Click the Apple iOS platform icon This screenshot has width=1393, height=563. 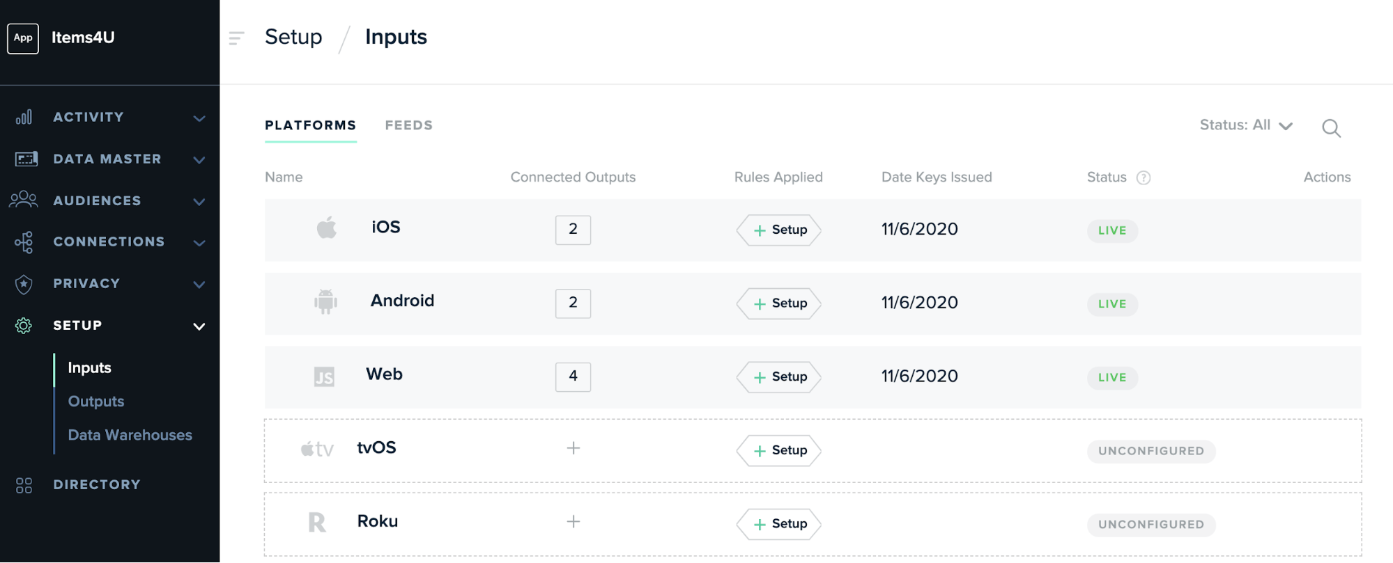(326, 228)
